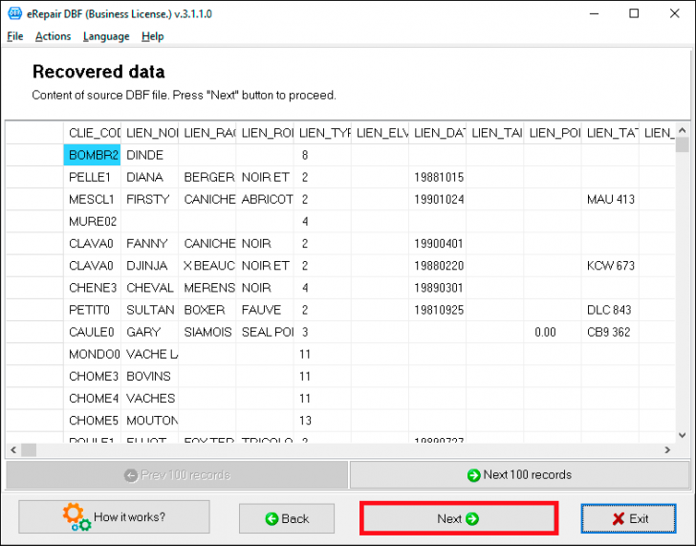Select the FIRSTY cell
The height and width of the screenshot is (546, 696).
click(149, 199)
